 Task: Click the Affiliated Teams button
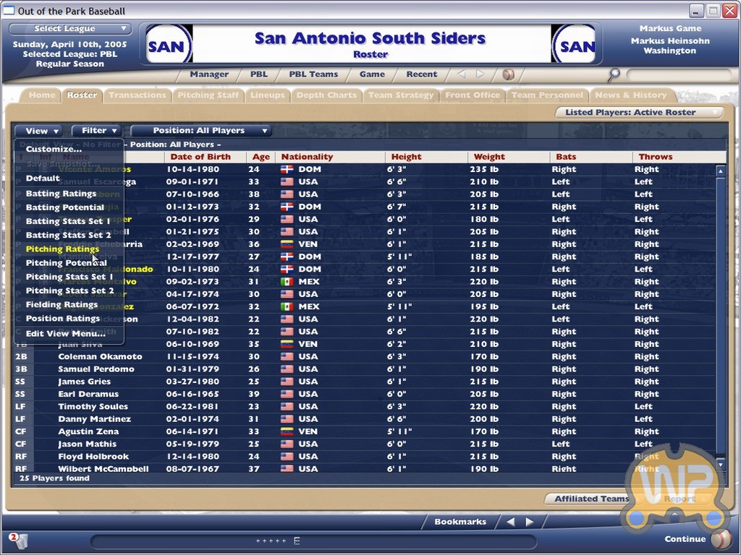point(591,499)
